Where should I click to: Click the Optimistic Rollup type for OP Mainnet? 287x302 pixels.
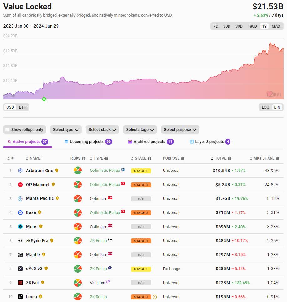click(x=105, y=185)
